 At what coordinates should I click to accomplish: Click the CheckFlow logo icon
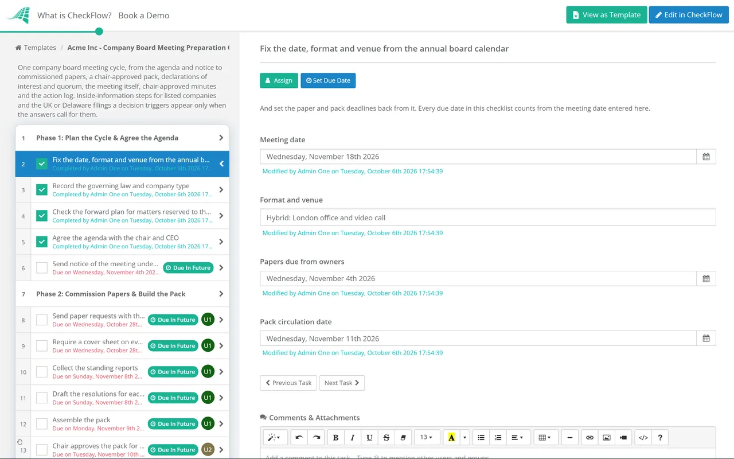click(18, 15)
